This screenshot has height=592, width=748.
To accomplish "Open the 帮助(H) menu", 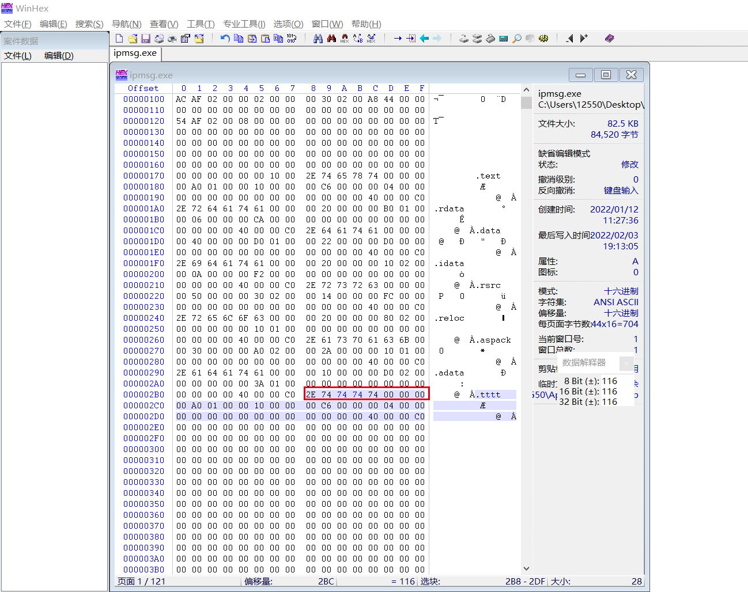I will point(367,24).
